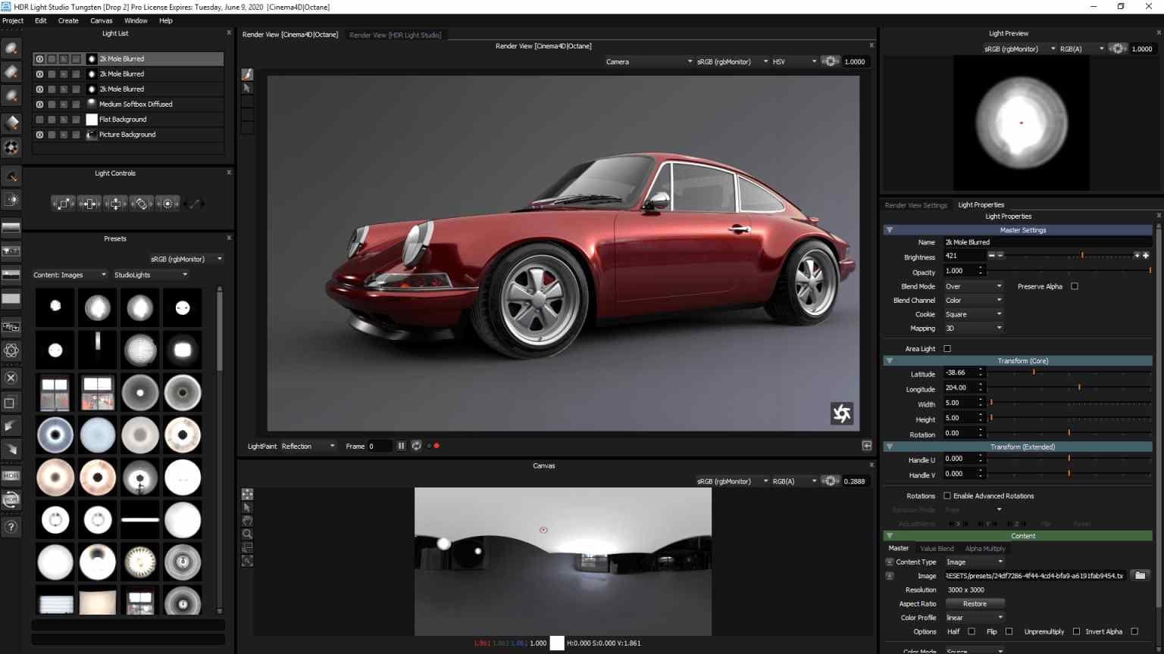The height and width of the screenshot is (654, 1164).
Task: Click the Restore button for Aspect Ratio
Action: point(975,603)
